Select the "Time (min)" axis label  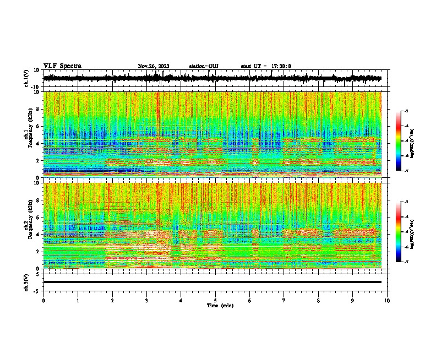[x=220, y=306]
